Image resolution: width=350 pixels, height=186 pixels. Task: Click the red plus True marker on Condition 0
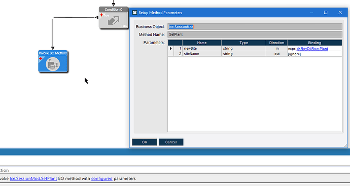(x=101, y=15)
